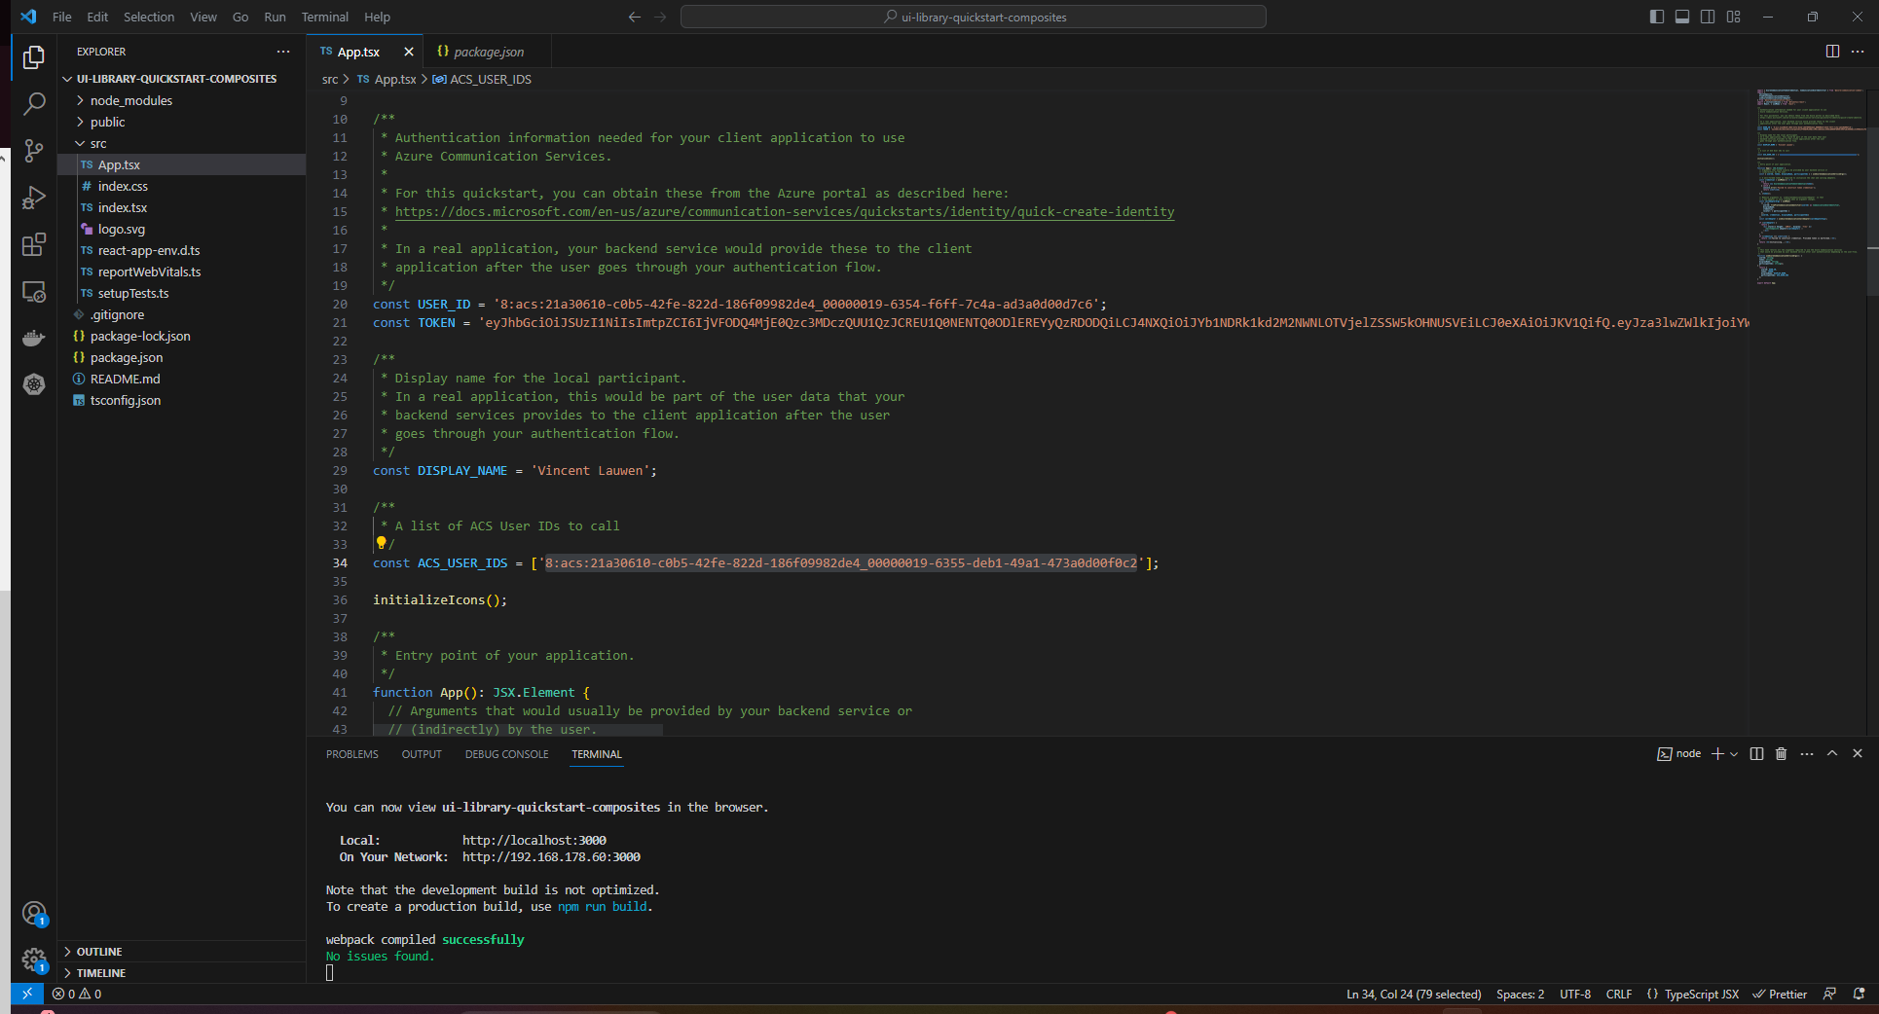Open the docs.microsoft.com quick-create-identity link

click(x=785, y=211)
